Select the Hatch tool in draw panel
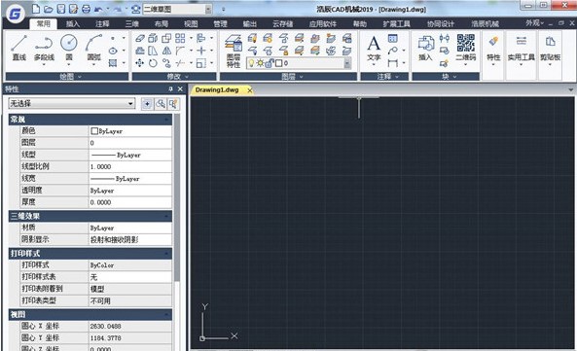The image size is (577, 351). pyautogui.click(x=113, y=63)
